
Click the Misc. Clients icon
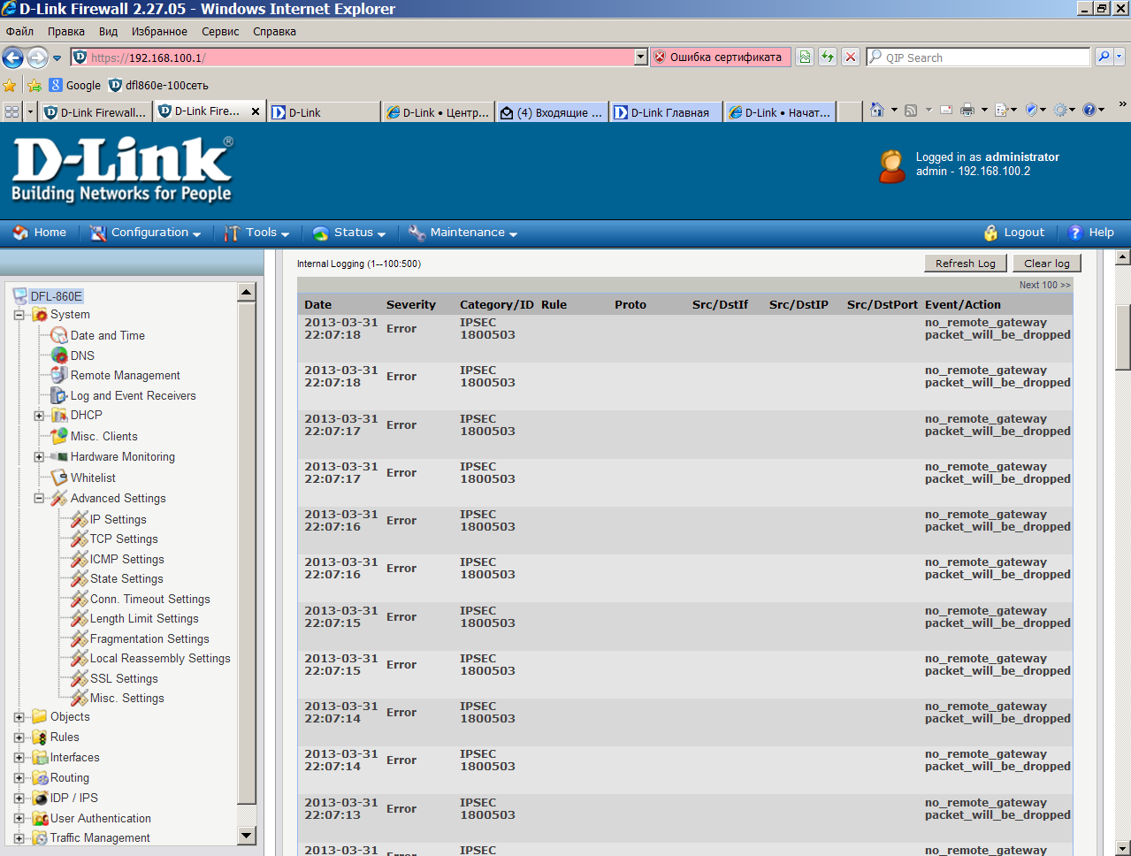coord(59,436)
